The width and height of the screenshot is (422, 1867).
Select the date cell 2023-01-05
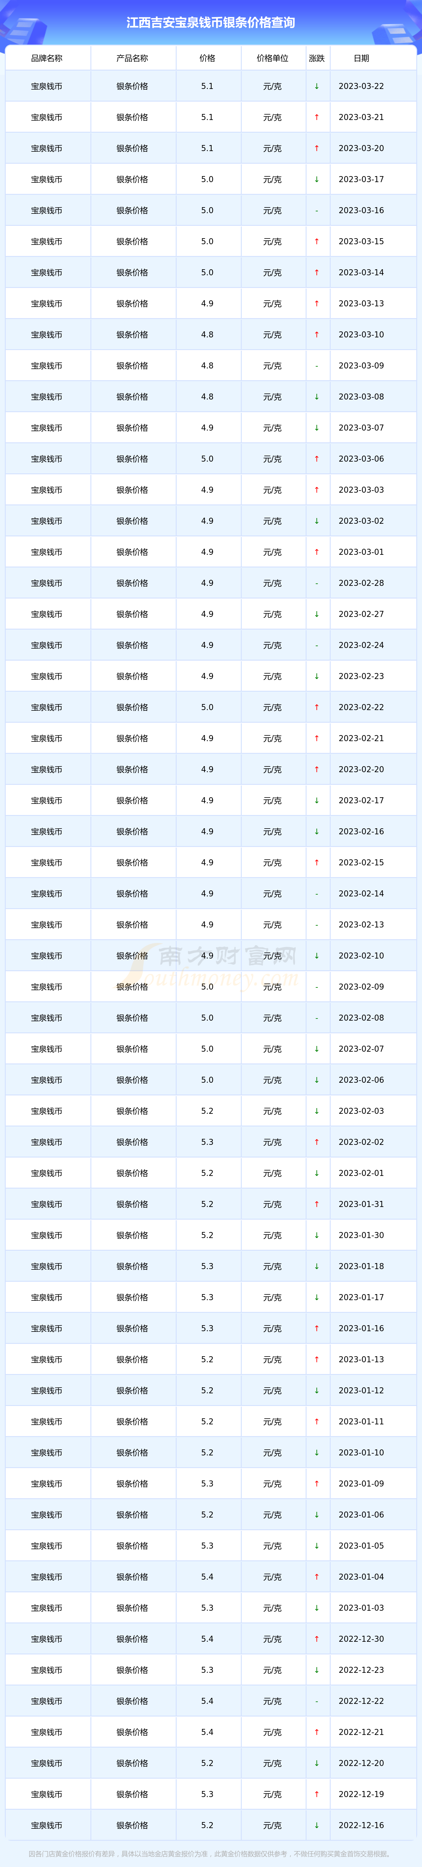tap(361, 1546)
